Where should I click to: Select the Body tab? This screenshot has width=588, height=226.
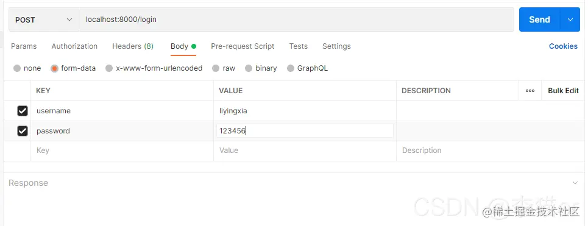pos(183,46)
